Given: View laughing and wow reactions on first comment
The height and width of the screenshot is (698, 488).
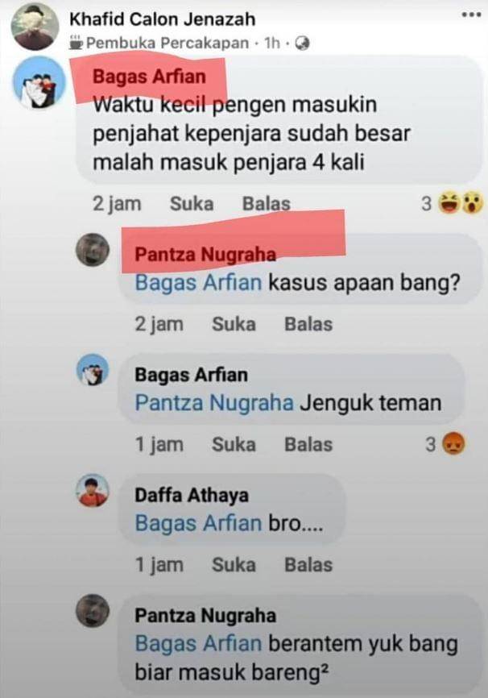Looking at the screenshot, I should (x=453, y=203).
